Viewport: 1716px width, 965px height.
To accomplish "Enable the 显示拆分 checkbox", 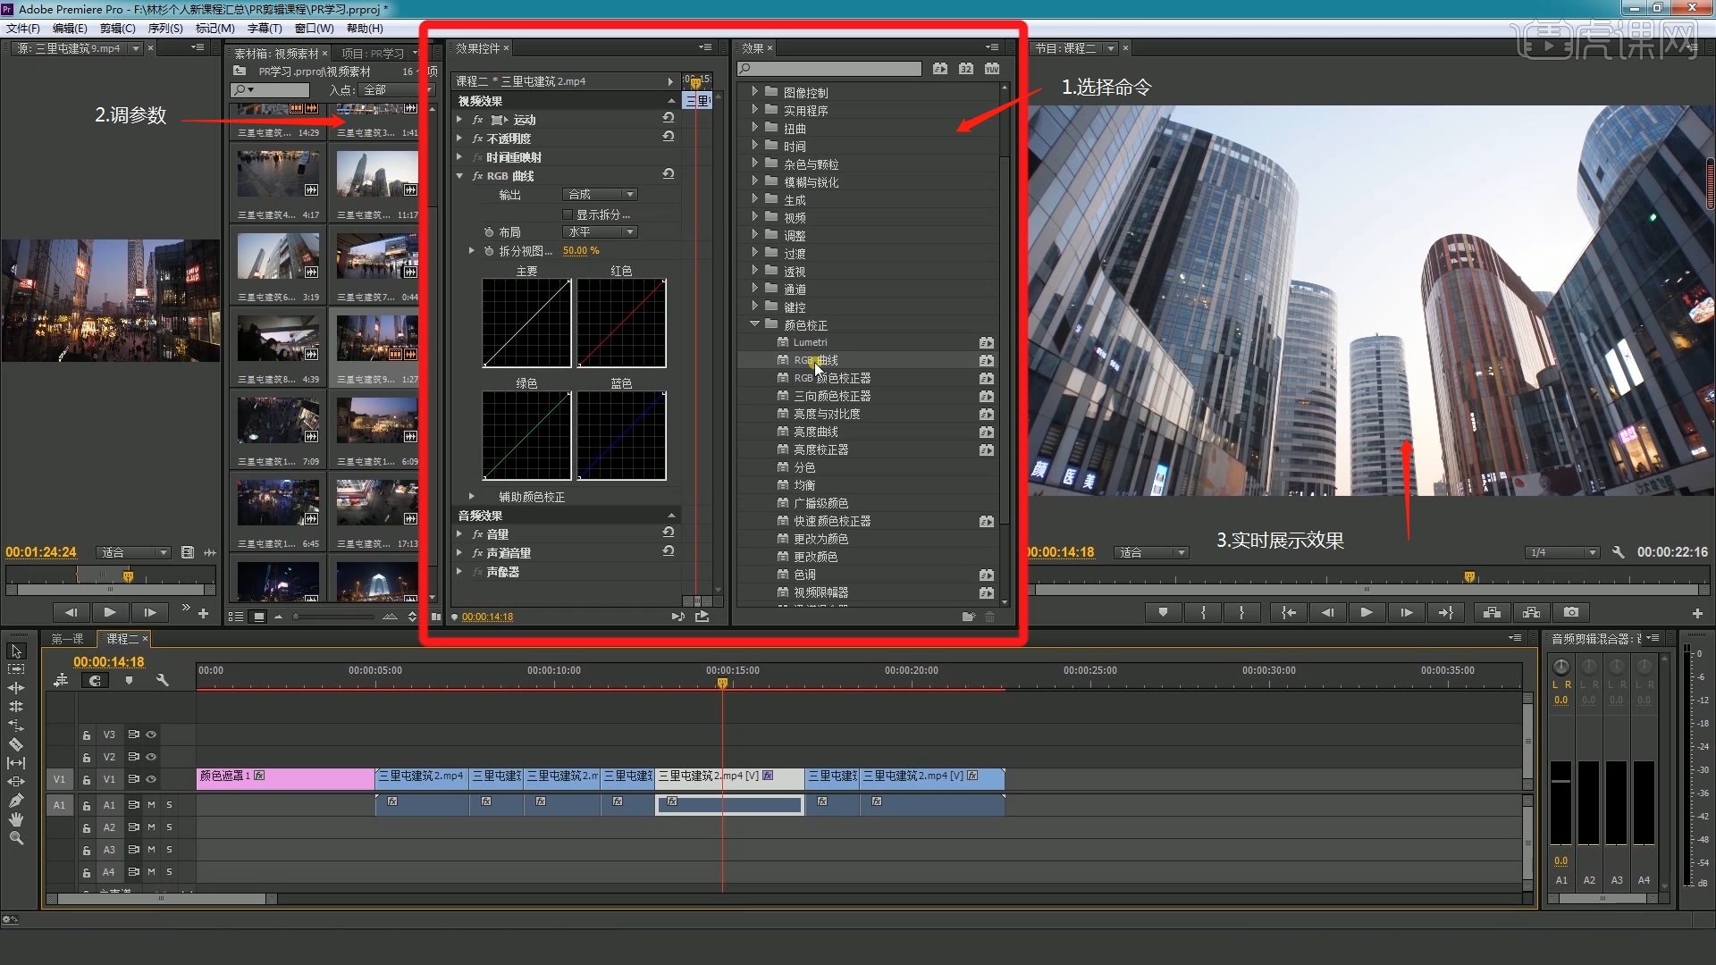I will tap(568, 214).
